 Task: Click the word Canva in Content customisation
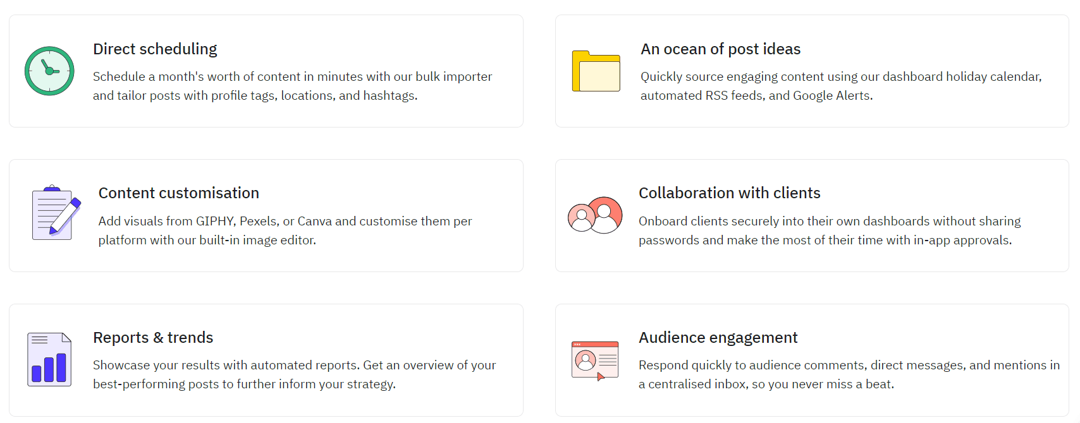pyautogui.click(x=315, y=222)
